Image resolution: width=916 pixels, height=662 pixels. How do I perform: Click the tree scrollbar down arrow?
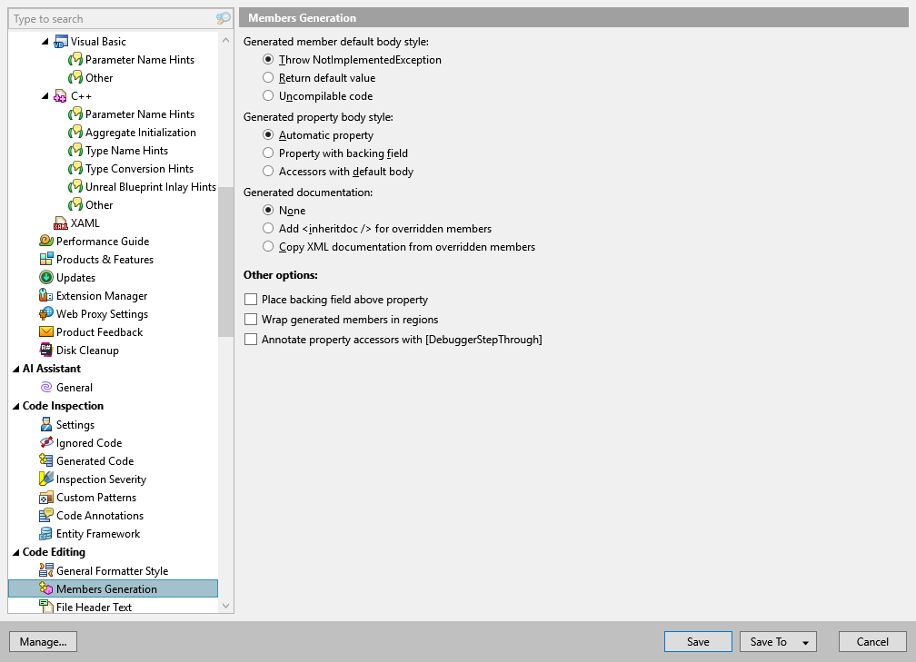pos(226,606)
